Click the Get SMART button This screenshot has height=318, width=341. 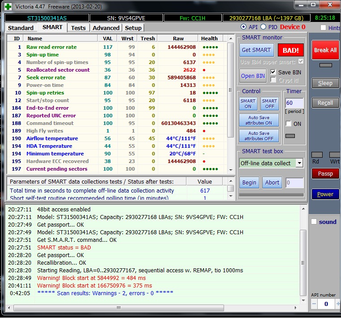256,50
